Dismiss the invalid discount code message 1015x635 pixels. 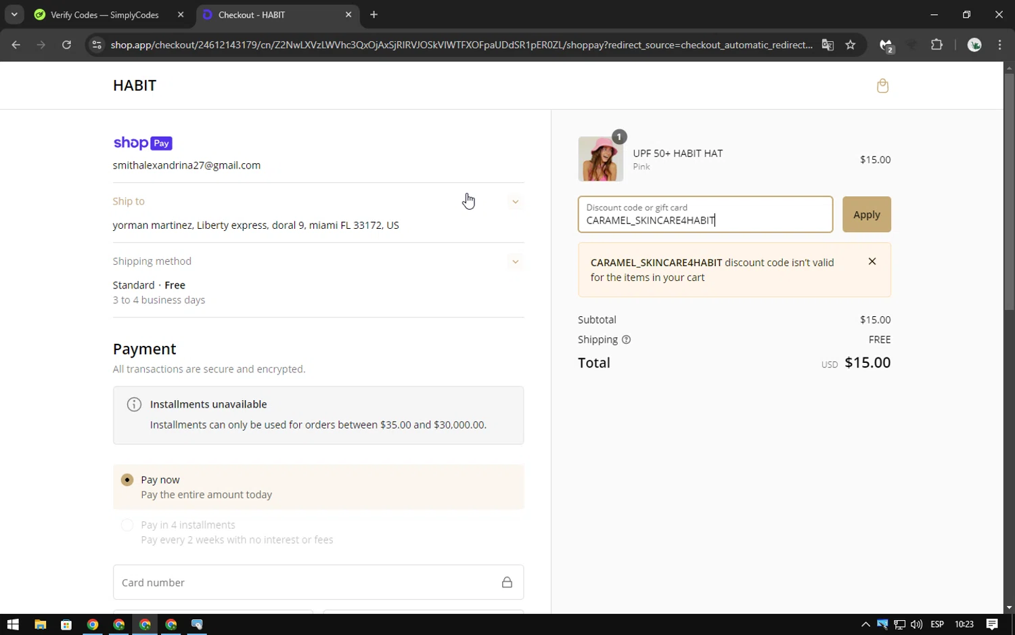(x=872, y=261)
